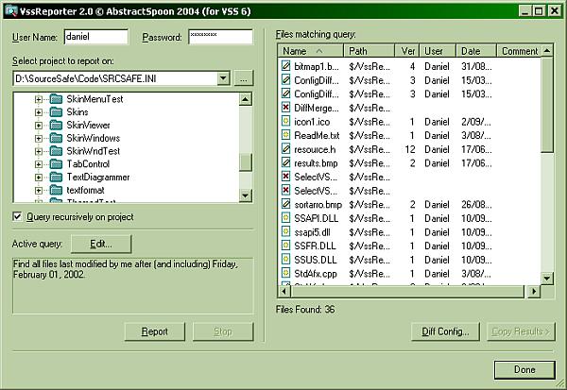Click the User Name input field
The width and height of the screenshot is (567, 390).
(x=95, y=37)
